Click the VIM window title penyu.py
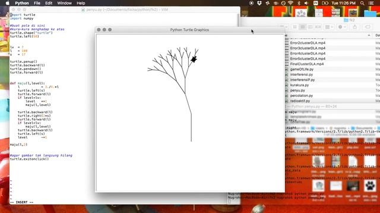 (127, 9)
